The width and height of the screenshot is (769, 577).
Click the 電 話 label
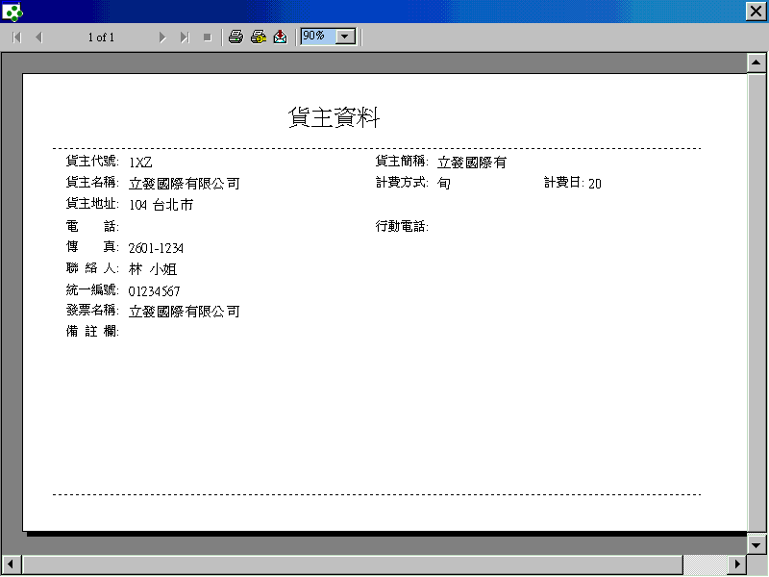[92, 226]
